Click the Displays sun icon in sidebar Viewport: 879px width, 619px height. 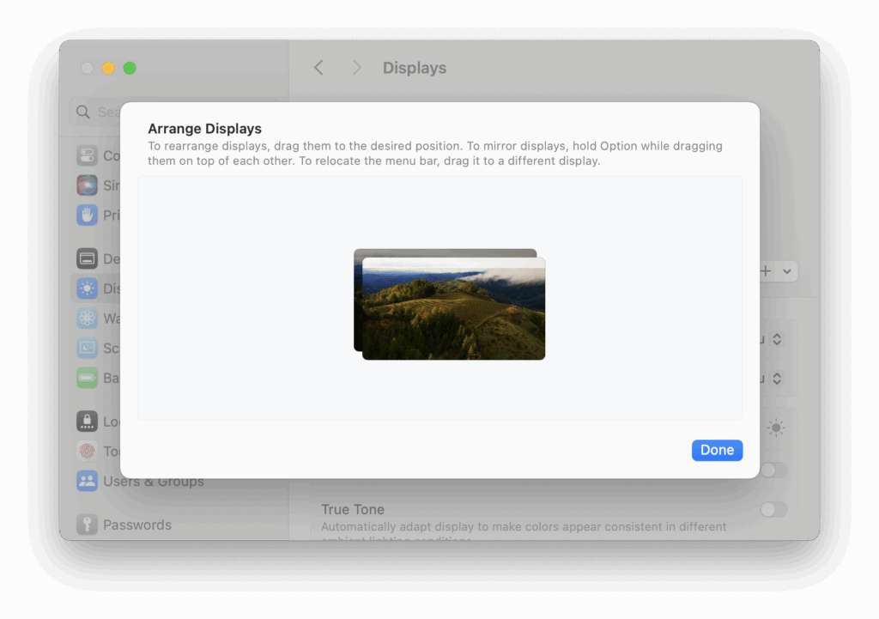point(87,288)
